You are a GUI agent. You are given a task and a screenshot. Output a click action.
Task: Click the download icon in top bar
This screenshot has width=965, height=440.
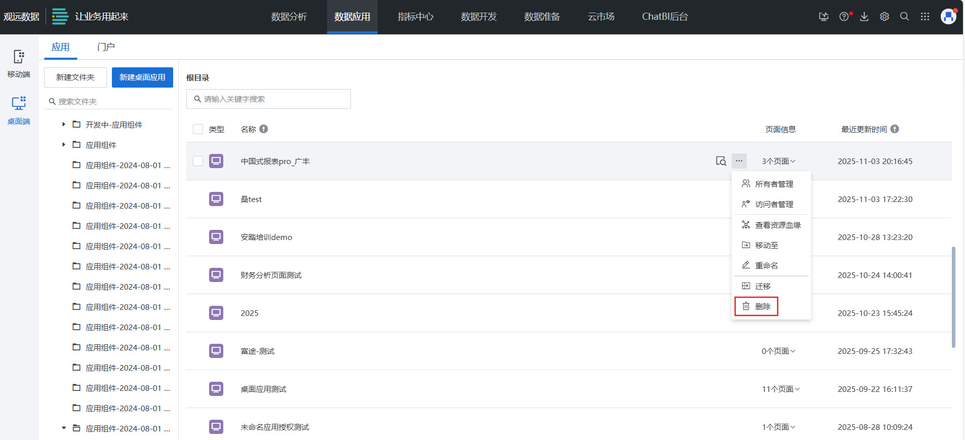pyautogui.click(x=864, y=17)
